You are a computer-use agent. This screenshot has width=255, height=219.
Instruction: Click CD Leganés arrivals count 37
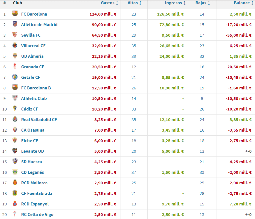(x=134, y=172)
